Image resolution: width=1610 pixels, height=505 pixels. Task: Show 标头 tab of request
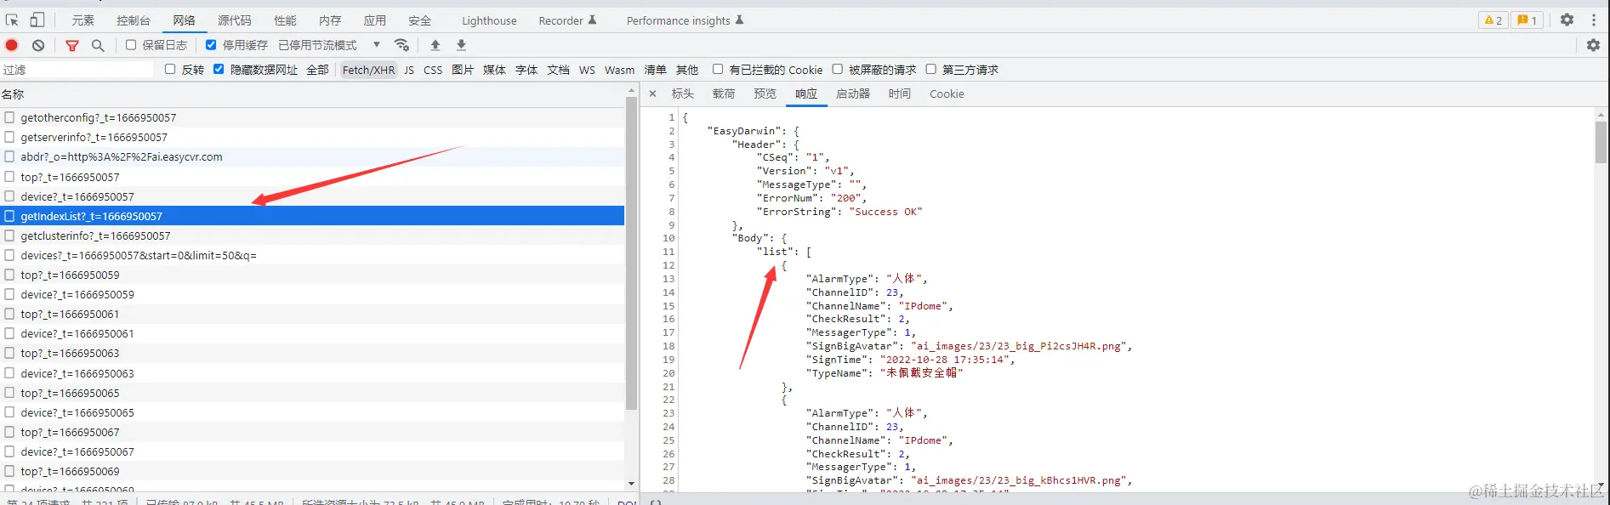[683, 94]
